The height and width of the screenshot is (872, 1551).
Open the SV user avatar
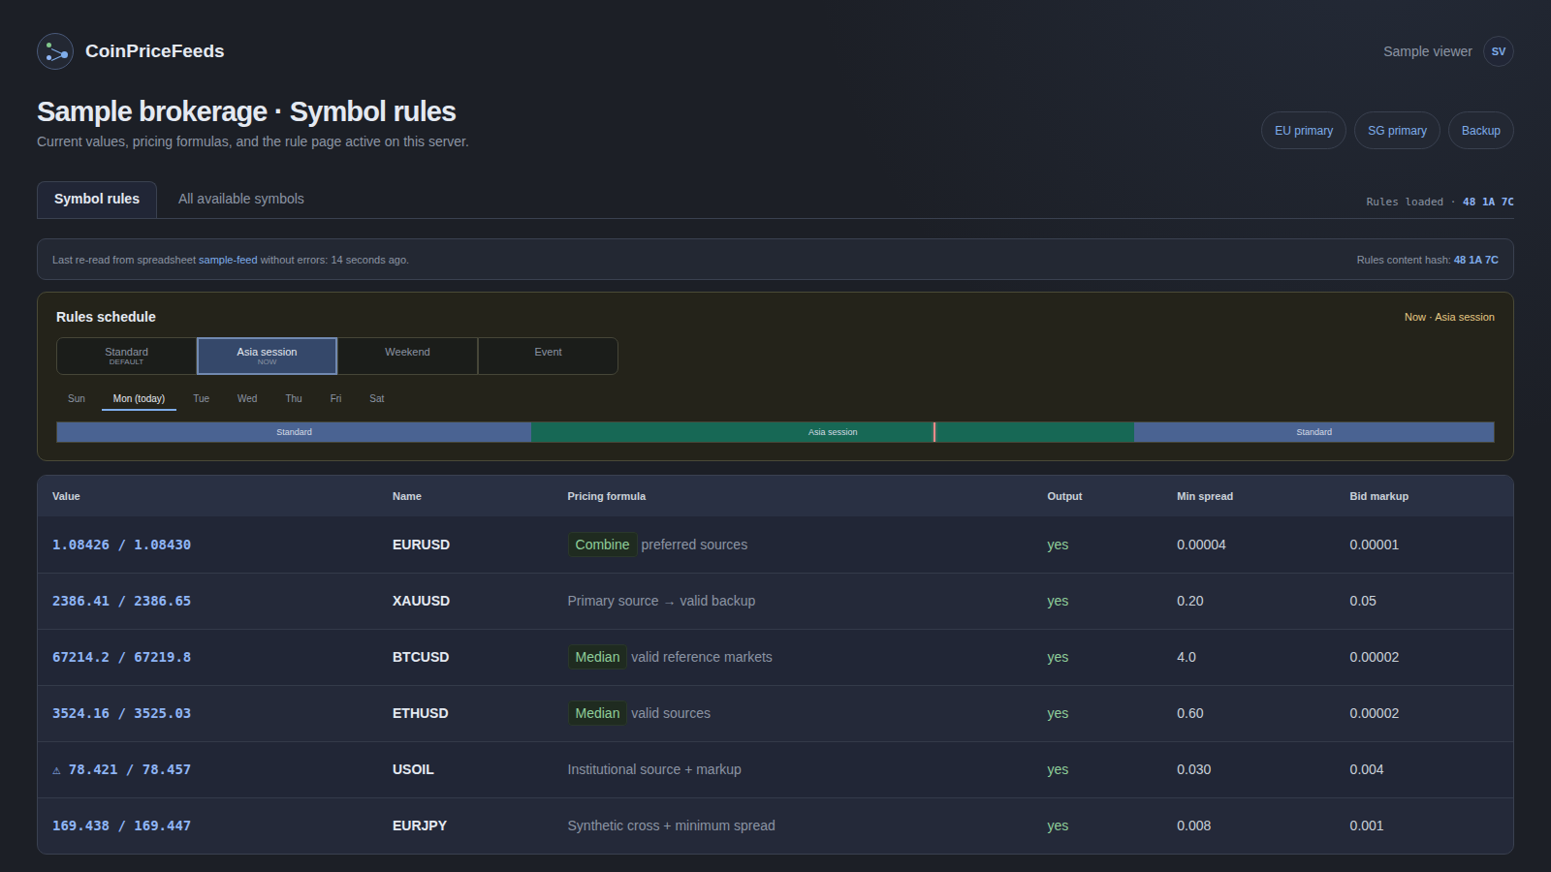1499,51
